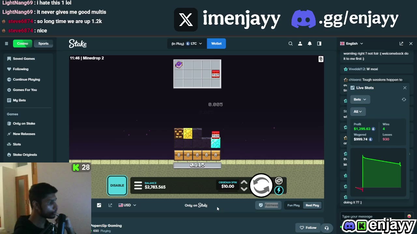Switch to the Casino tab
Screen dimensions: 417x234
click(22, 44)
